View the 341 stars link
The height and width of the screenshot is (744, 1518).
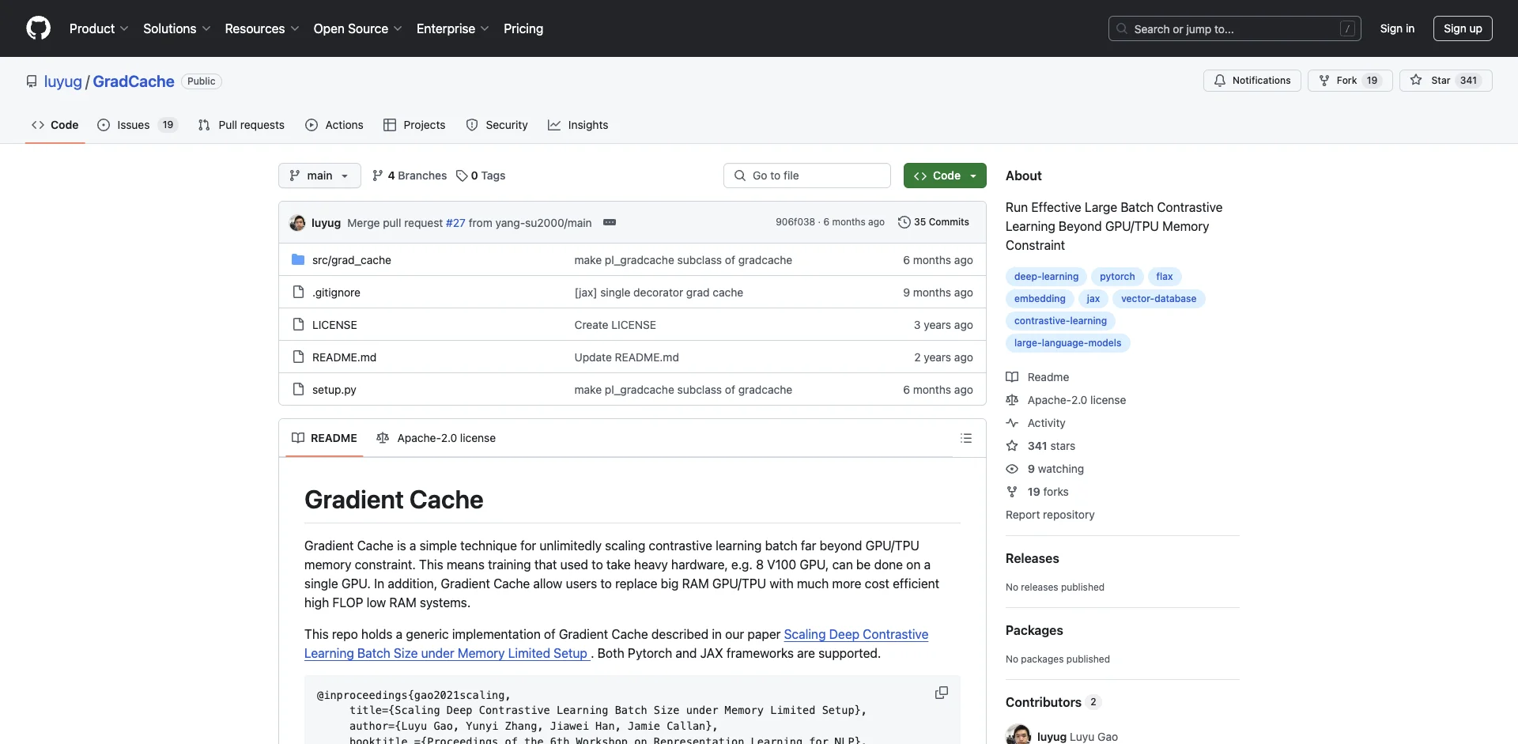click(x=1040, y=446)
